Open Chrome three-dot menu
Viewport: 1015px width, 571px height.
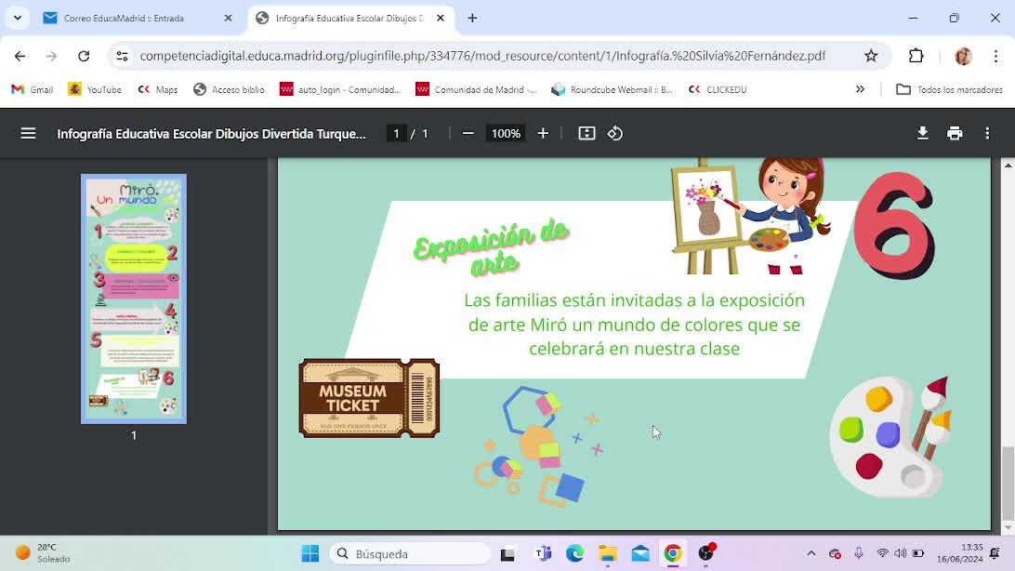click(x=995, y=57)
